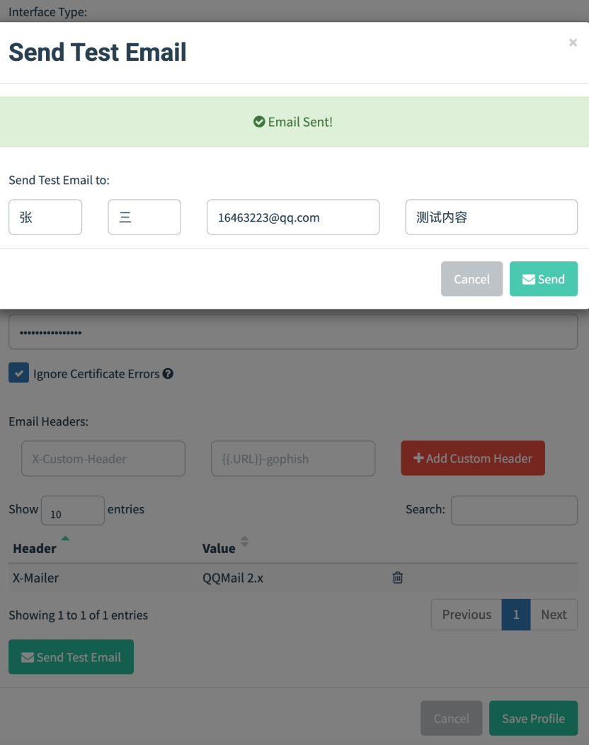The width and height of the screenshot is (589, 745).
Task: Click the header table Search box
Action: pos(514,511)
